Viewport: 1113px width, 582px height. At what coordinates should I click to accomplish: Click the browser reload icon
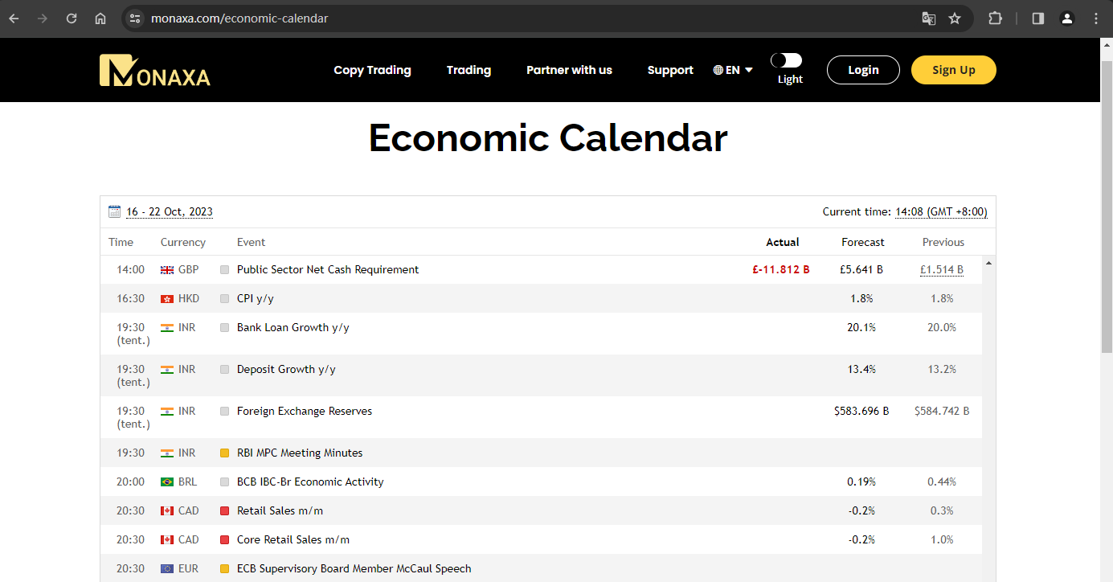point(72,18)
